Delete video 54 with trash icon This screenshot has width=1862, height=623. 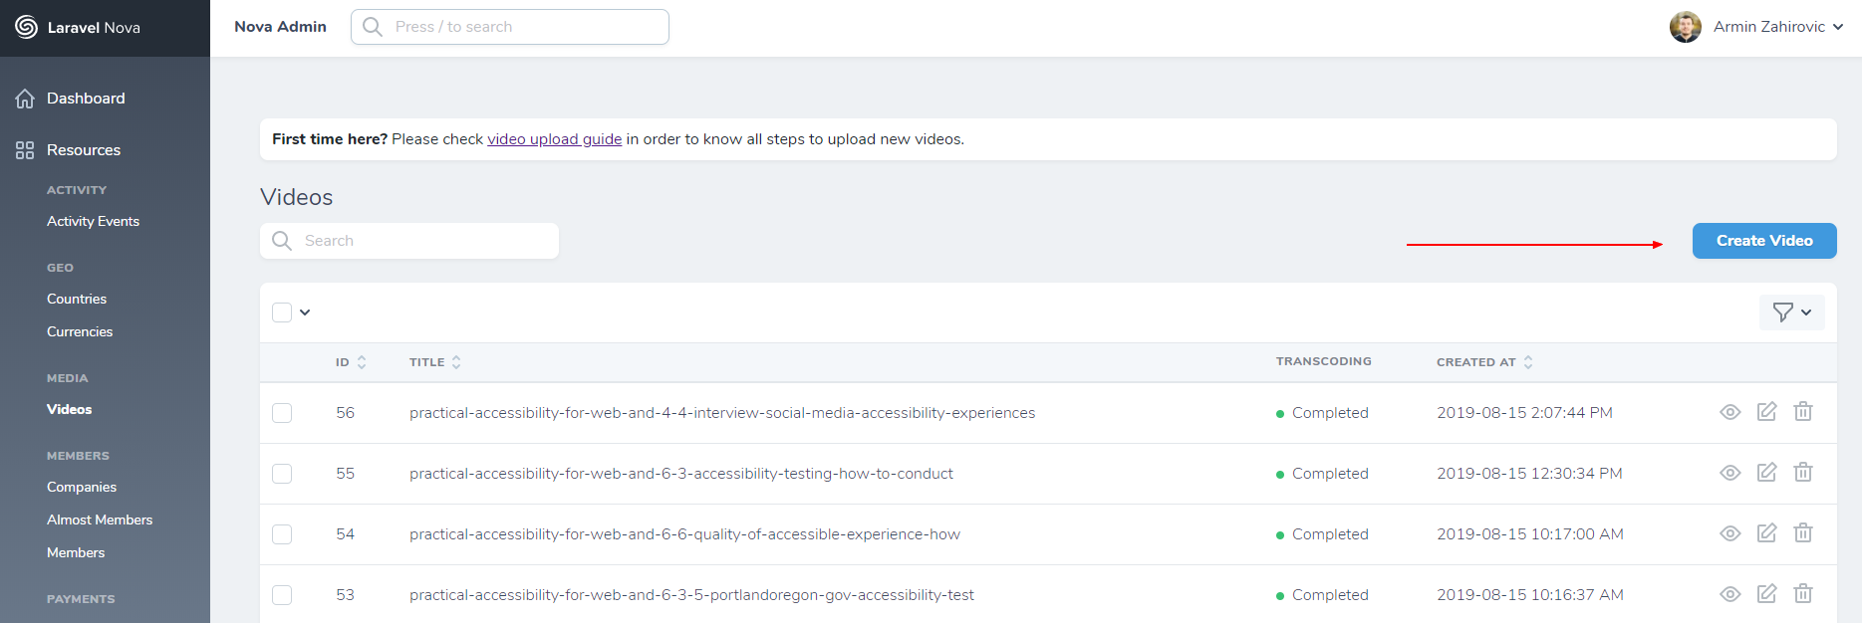point(1803,533)
